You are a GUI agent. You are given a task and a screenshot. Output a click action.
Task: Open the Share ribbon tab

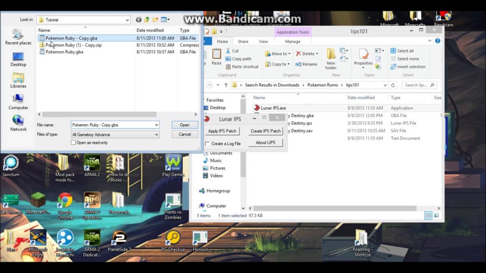pos(243,41)
